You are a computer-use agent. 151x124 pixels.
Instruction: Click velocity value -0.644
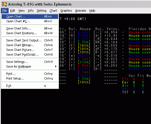pos(111,39)
